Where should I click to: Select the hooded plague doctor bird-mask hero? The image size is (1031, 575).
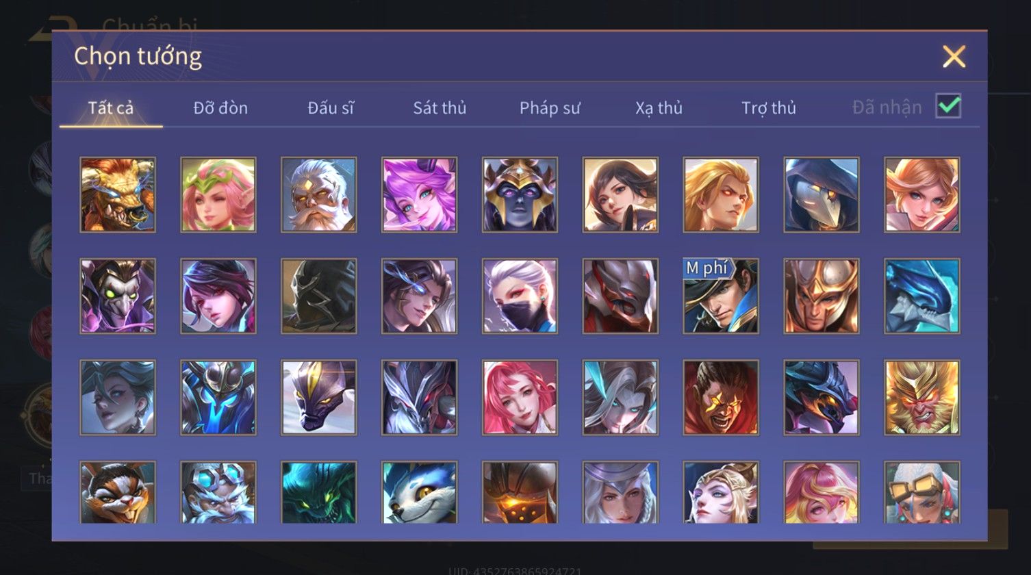pyautogui.click(x=822, y=194)
